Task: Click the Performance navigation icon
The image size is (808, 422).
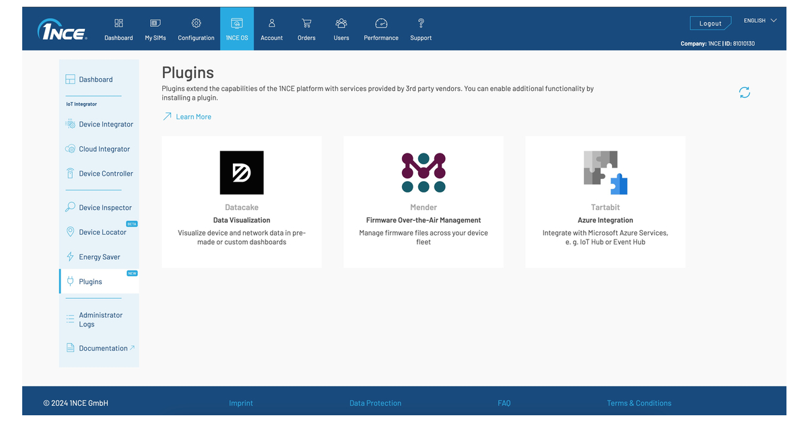Action: [x=380, y=28]
